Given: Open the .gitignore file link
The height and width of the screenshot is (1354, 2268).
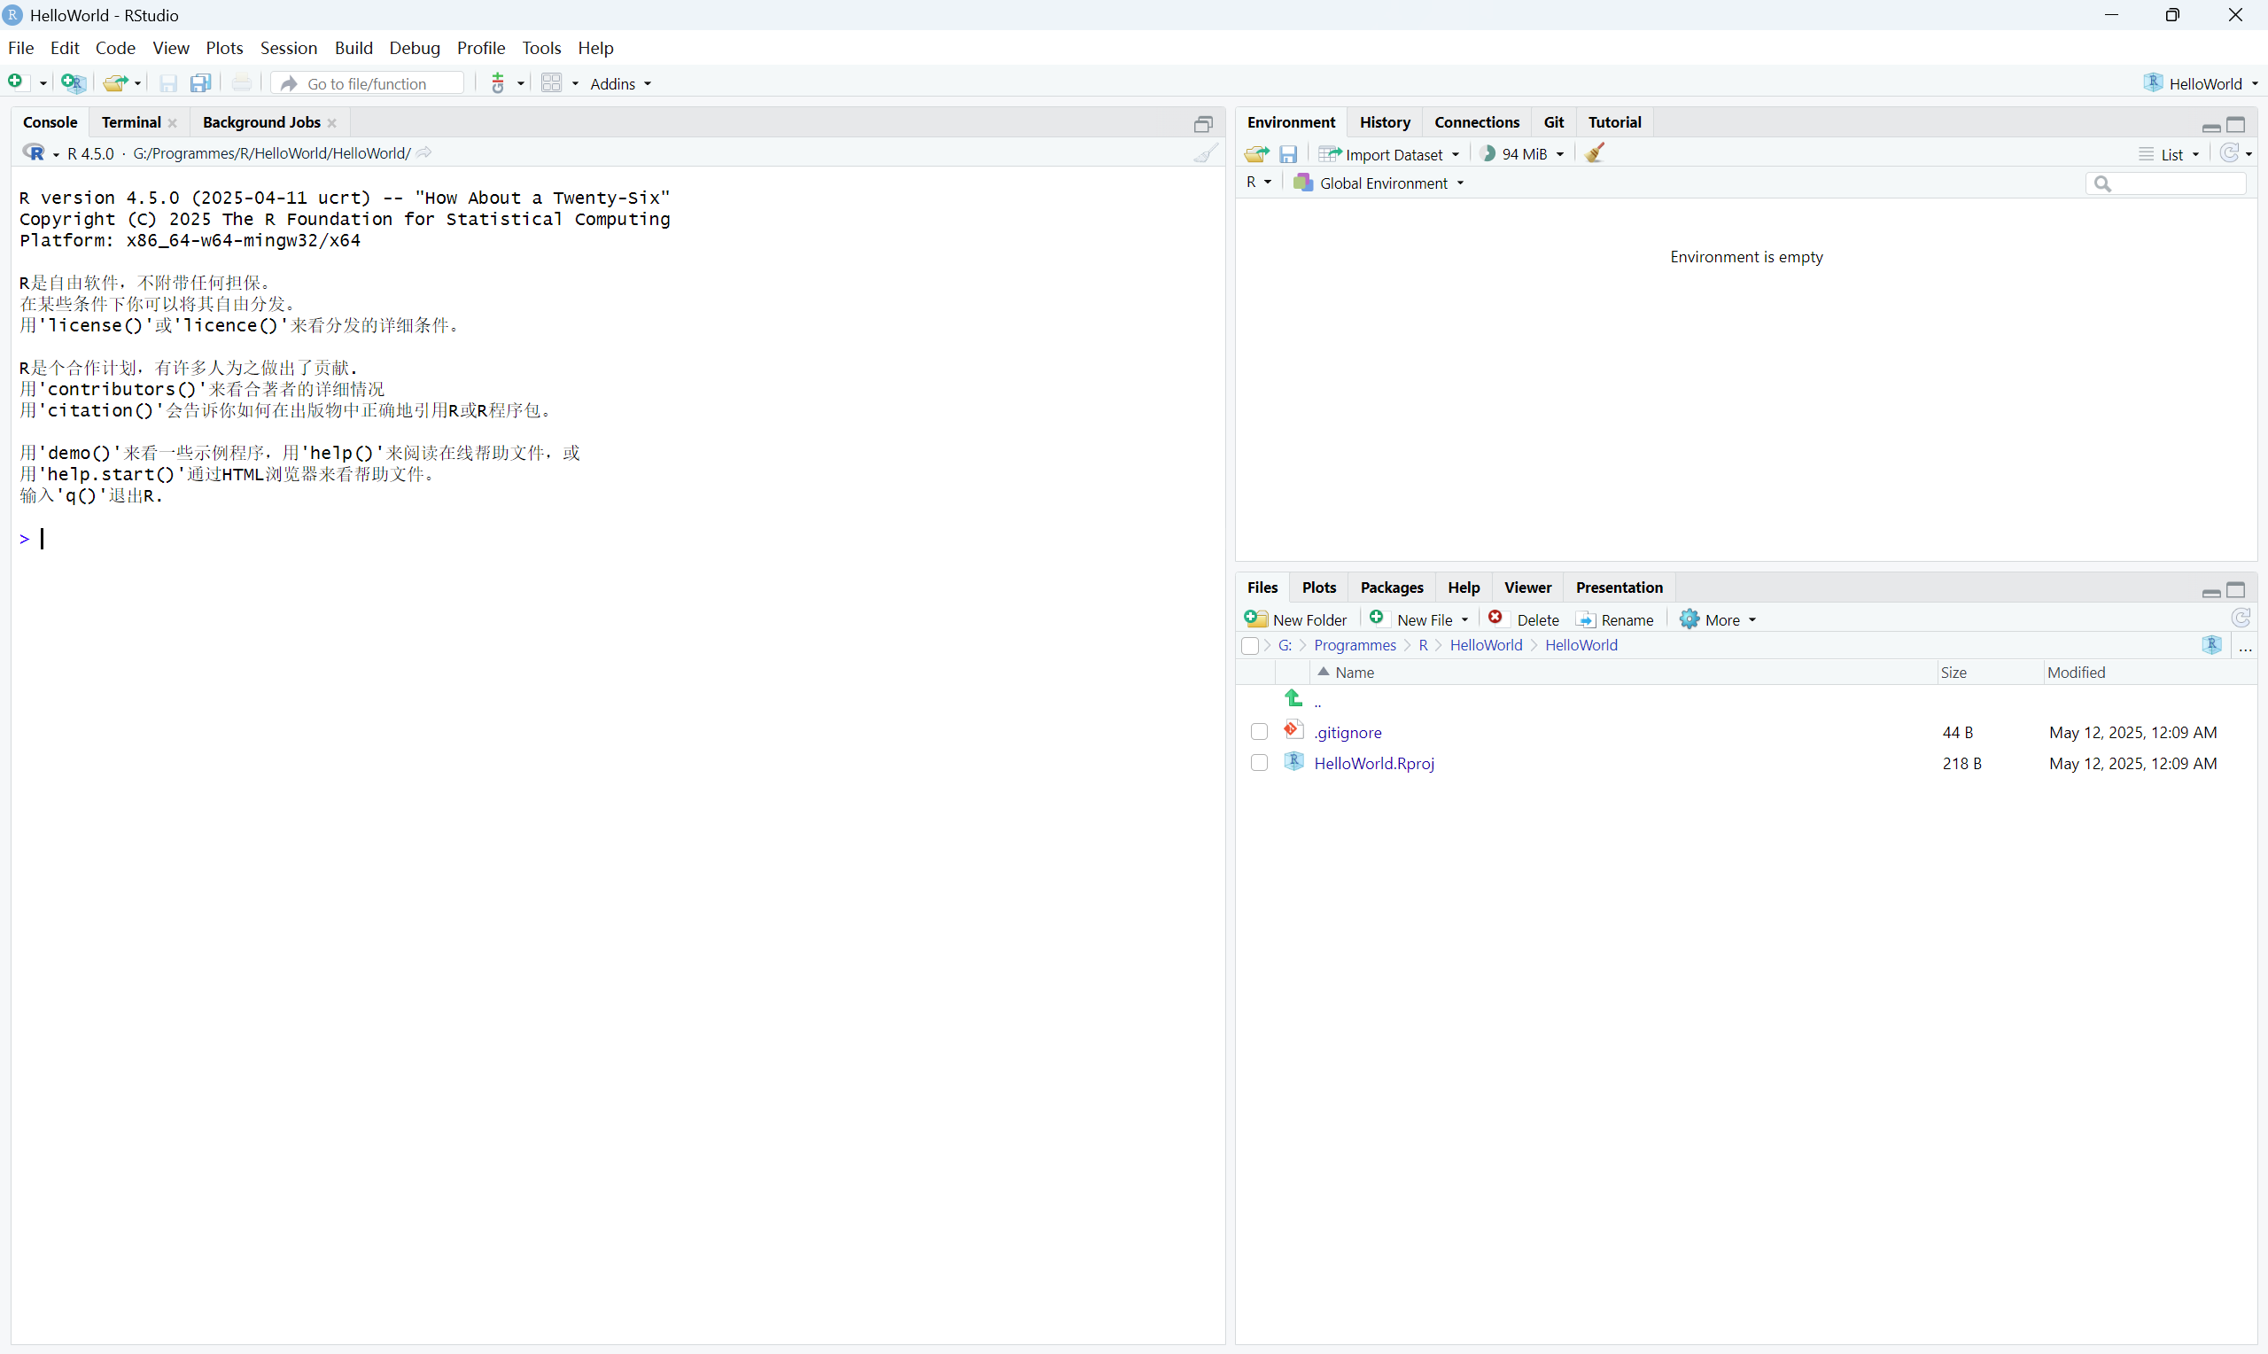Looking at the screenshot, I should 1348,733.
